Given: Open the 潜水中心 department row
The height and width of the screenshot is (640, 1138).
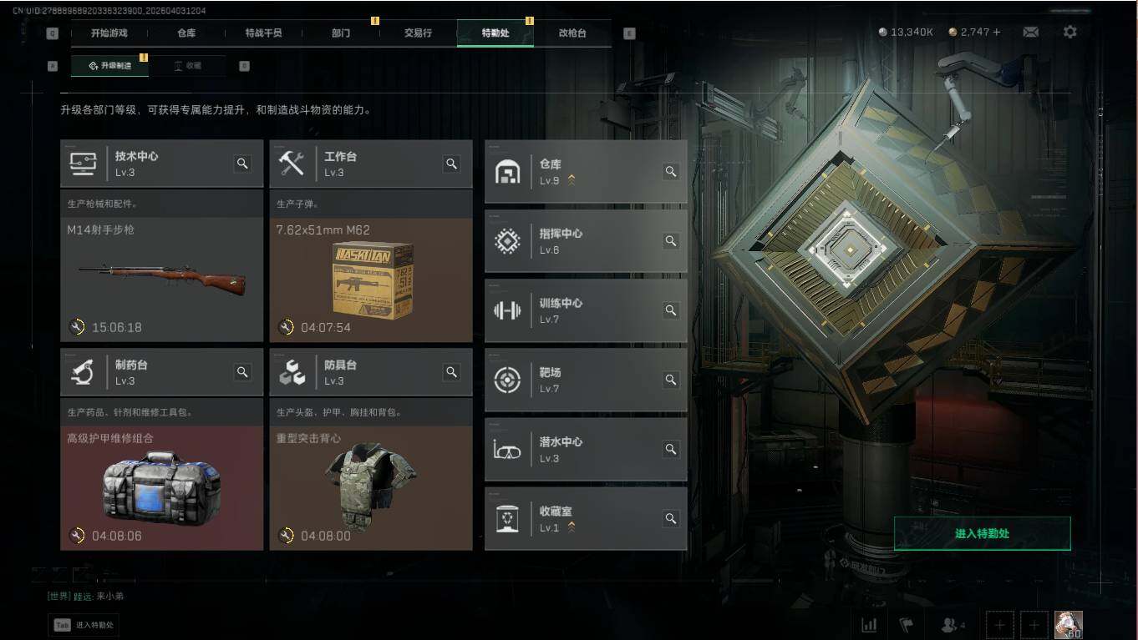Looking at the screenshot, I should point(586,449).
